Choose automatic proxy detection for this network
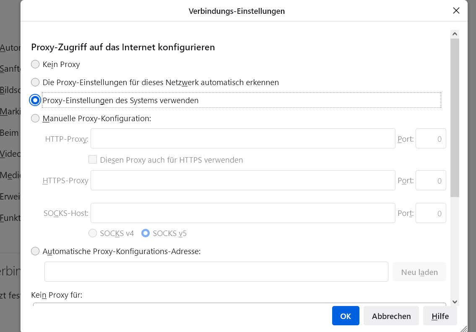Screen dimensions: 476x332 click(x=36, y=83)
